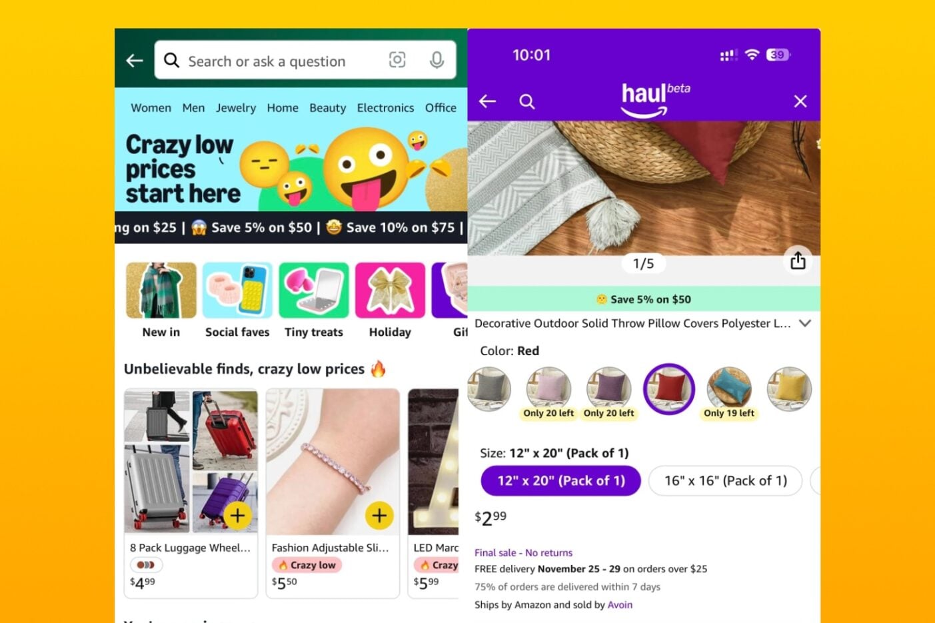935x623 pixels.
Task: Select 12" x 20" (Pack of 1) size
Action: 560,480
